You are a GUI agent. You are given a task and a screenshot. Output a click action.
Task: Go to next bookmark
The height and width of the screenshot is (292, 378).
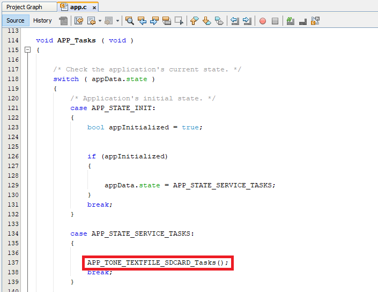[x=206, y=21]
